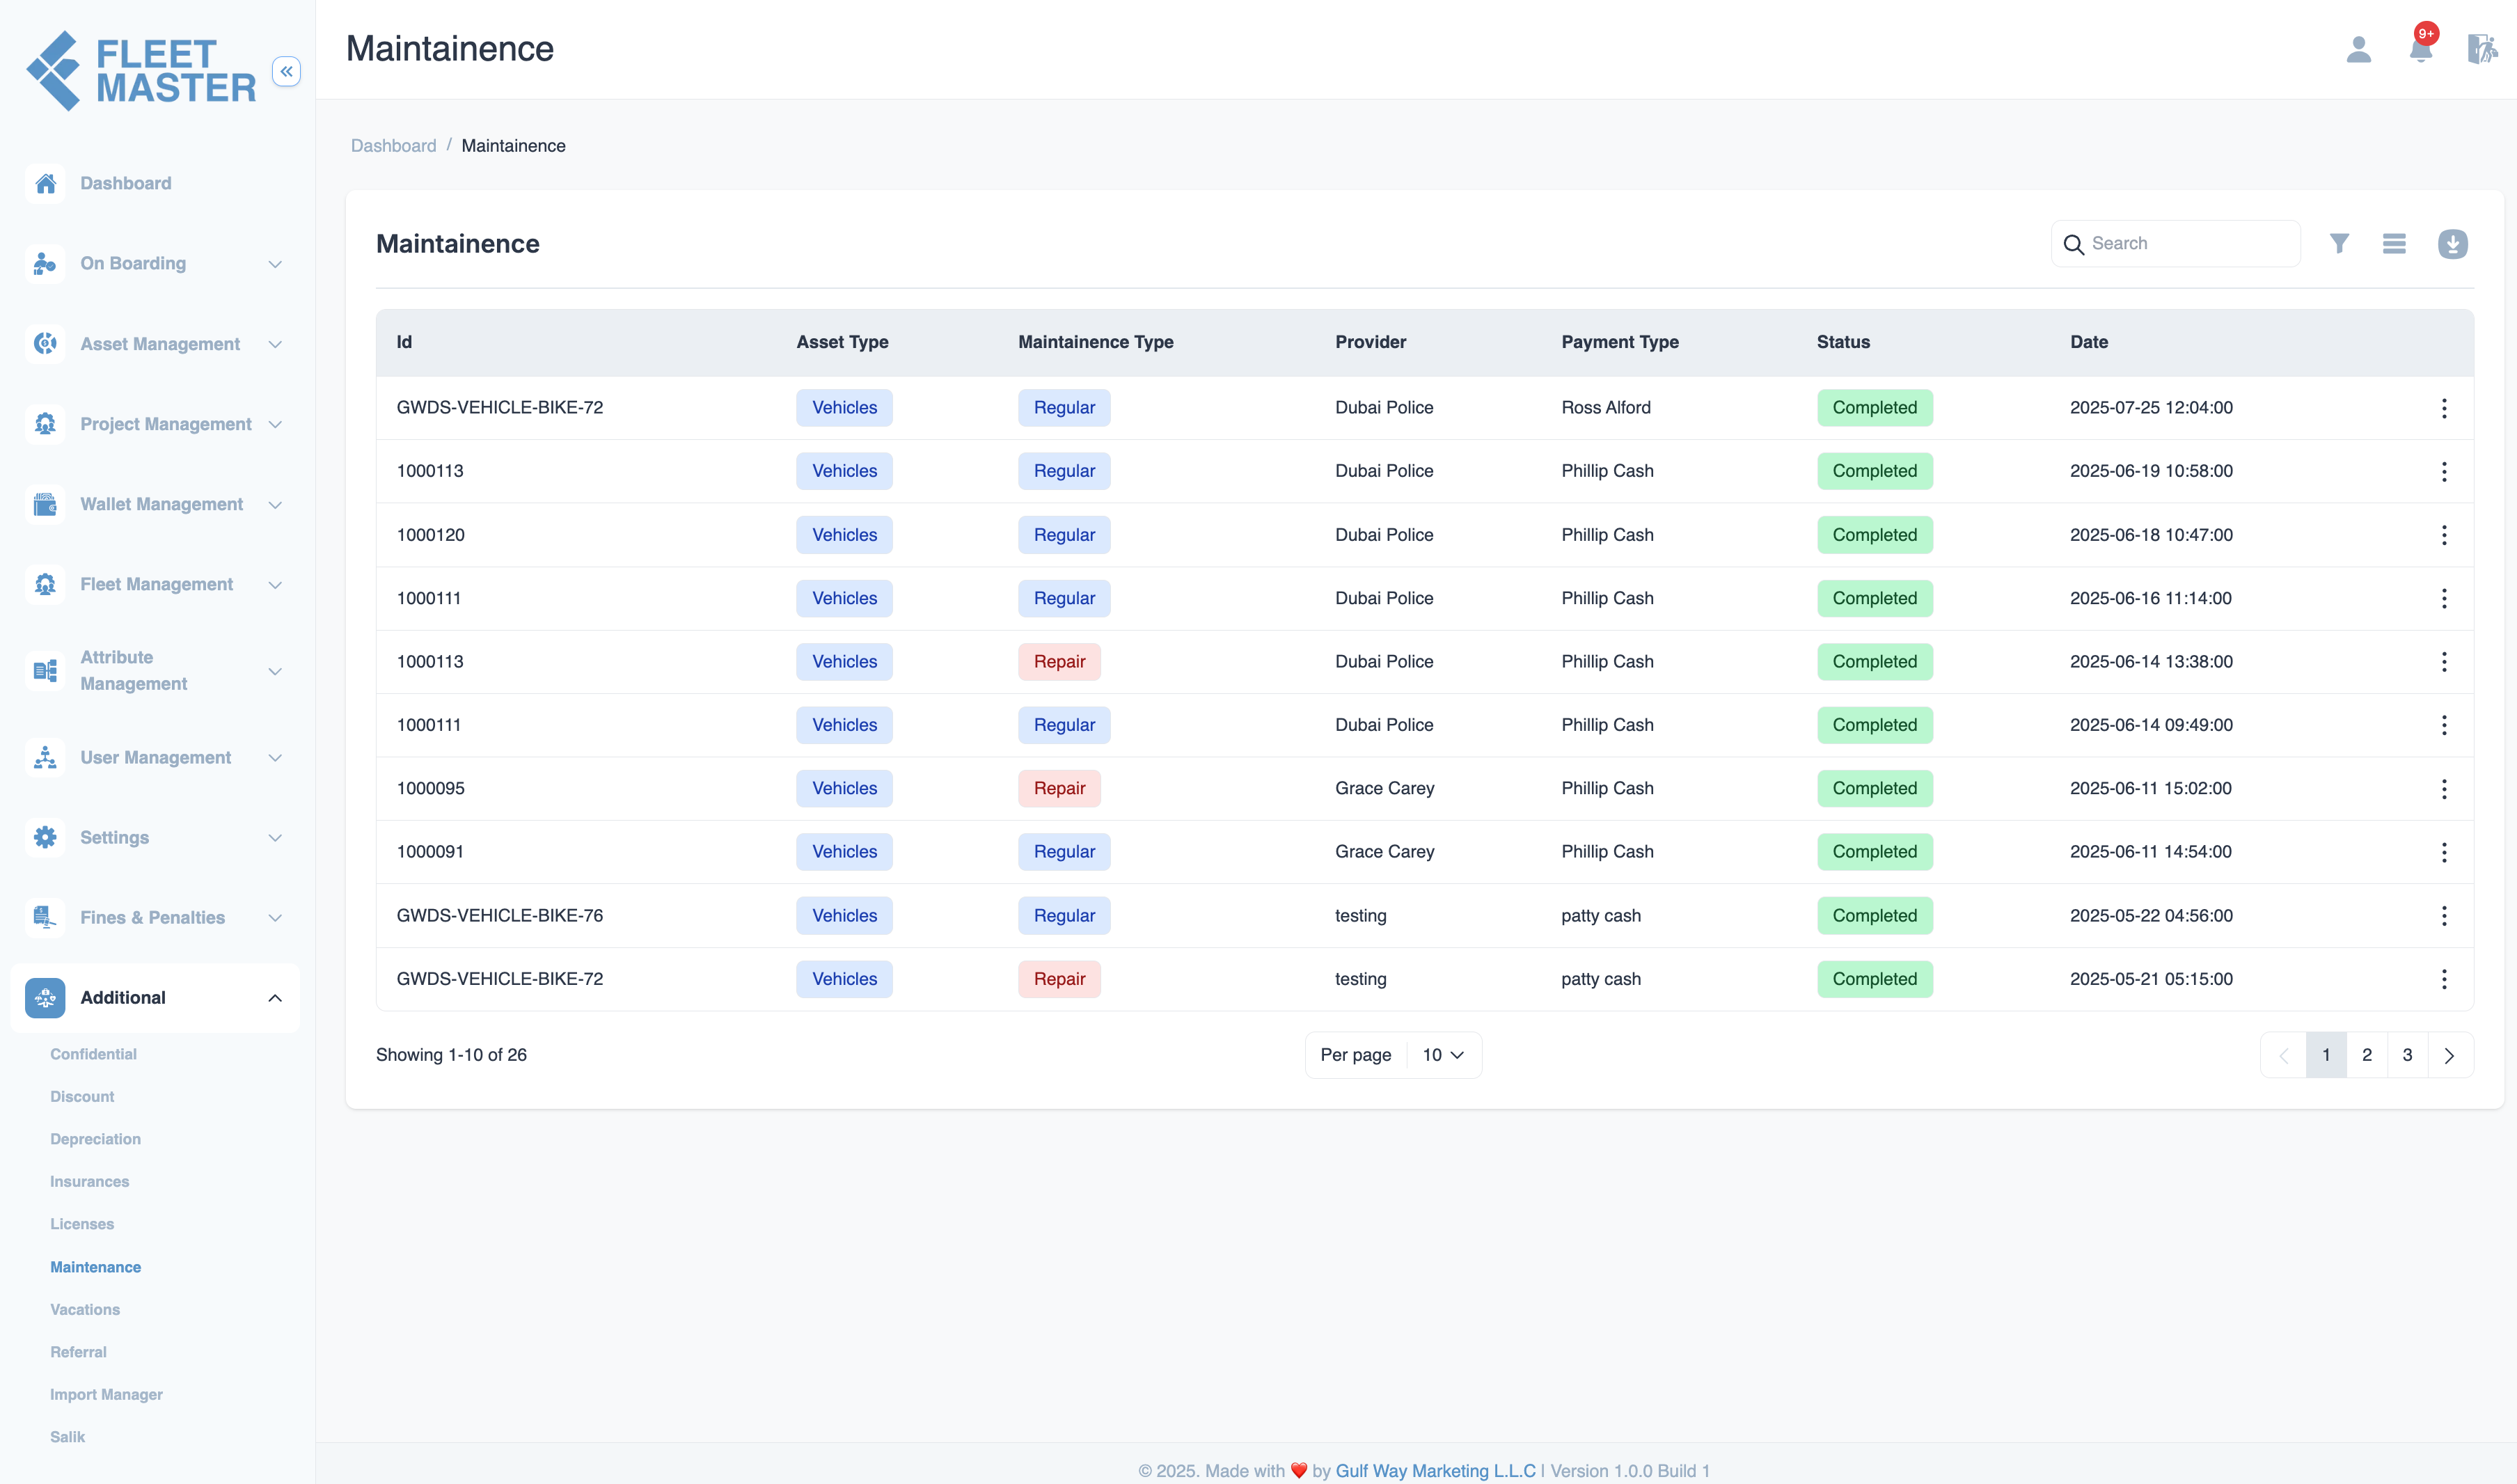Open actions menu for 2025-05-21 05:15:00 row
The image size is (2517, 1484).
pyautogui.click(x=2443, y=979)
